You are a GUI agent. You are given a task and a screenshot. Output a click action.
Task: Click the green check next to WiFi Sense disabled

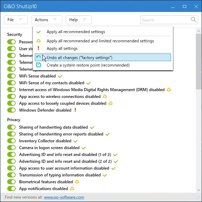60,76
